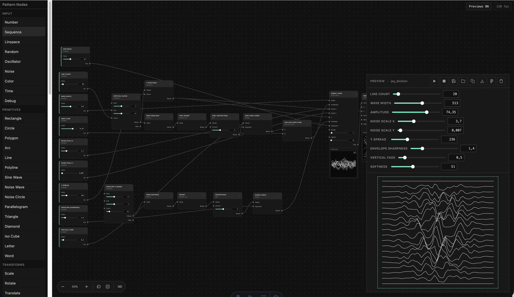Add a Rectangle primitive from sidebar
514x297 pixels.
tap(24, 119)
